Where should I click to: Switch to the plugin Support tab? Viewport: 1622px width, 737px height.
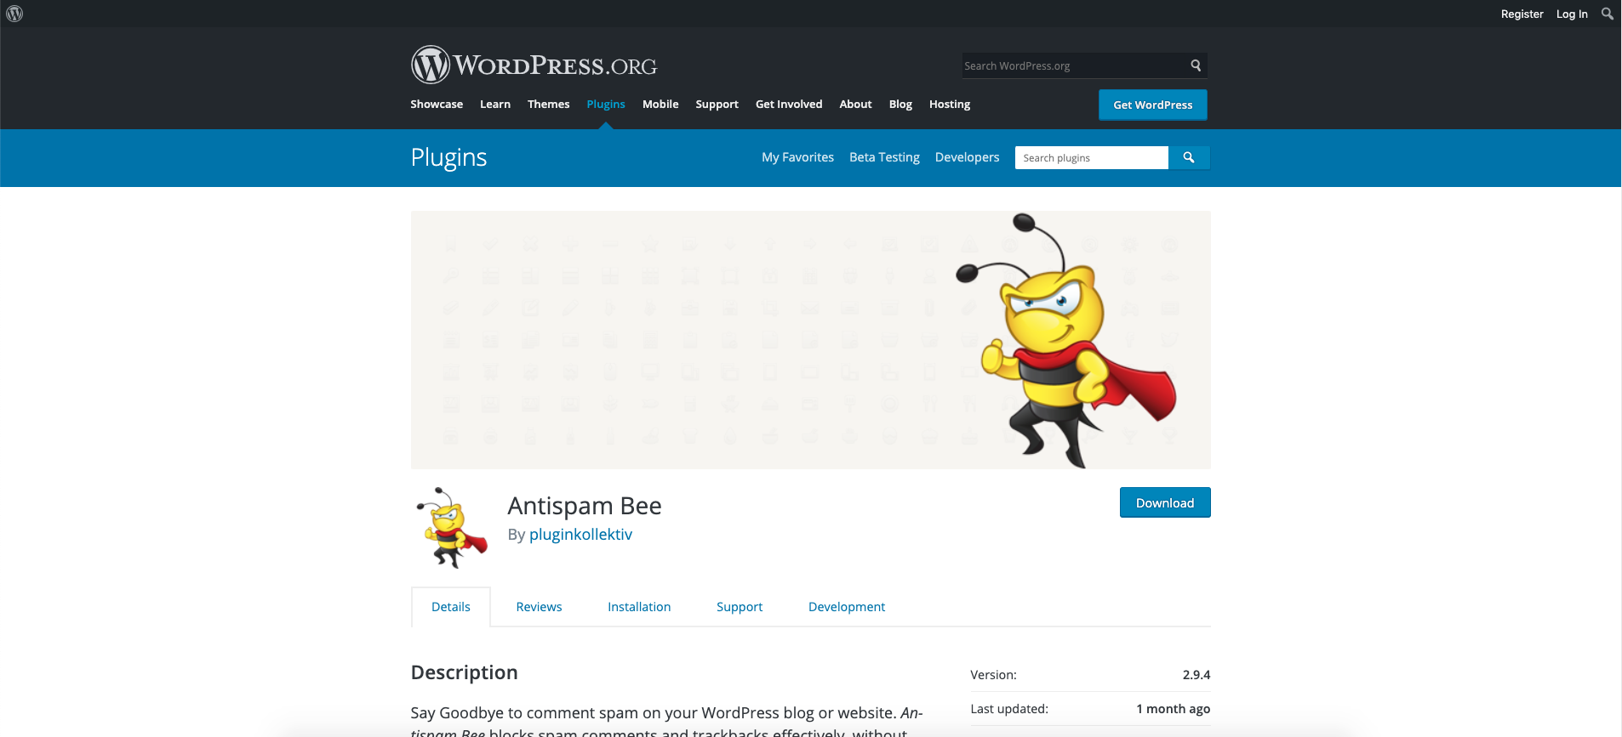click(x=740, y=607)
